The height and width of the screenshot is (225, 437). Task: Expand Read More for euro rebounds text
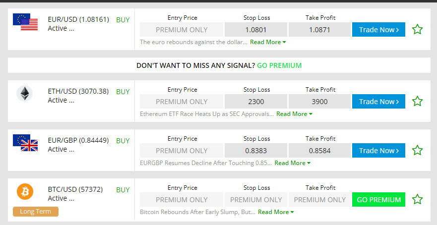pyautogui.click(x=268, y=42)
